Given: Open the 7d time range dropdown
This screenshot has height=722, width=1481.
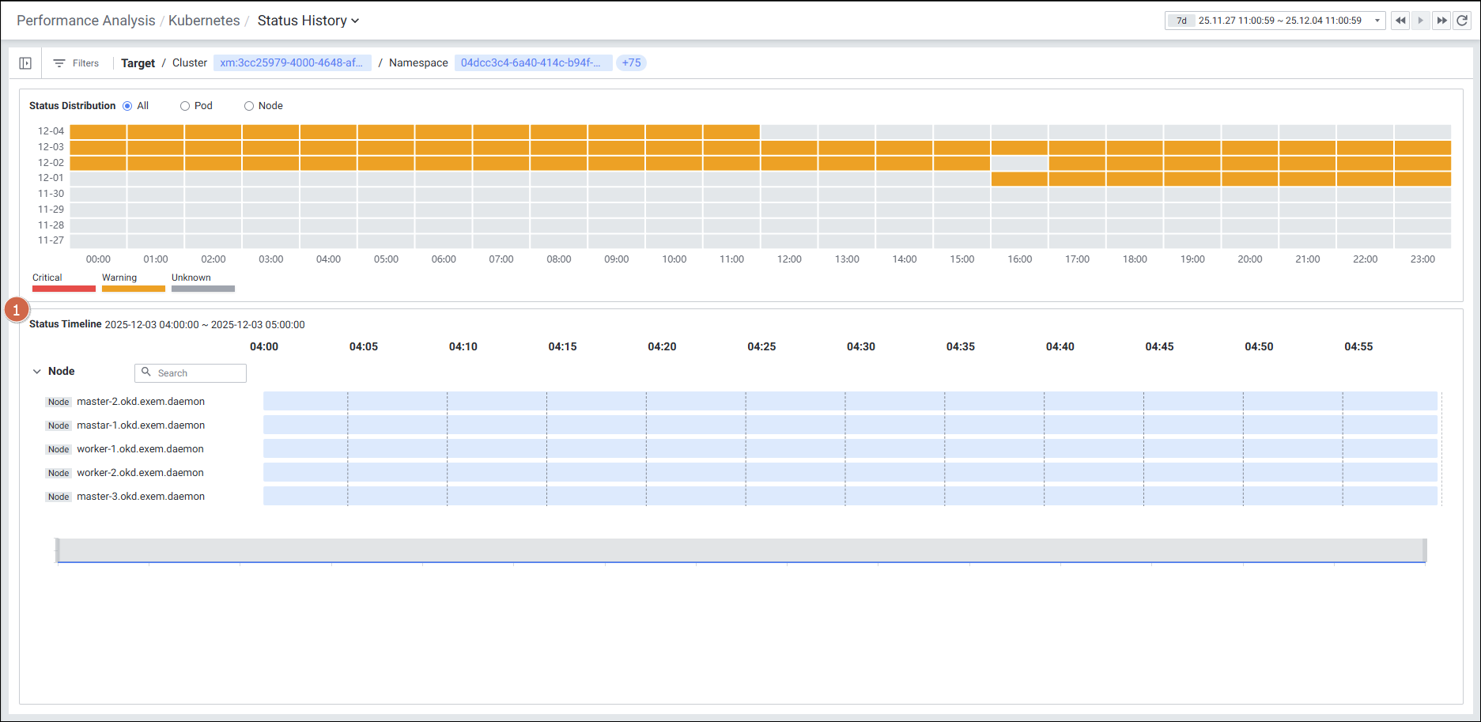Looking at the screenshot, I should (x=1377, y=21).
